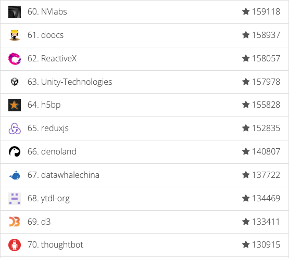Image resolution: width=289 pixels, height=258 pixels.
Task: Select the 67. datawhalechina entry
Action: 64,175
